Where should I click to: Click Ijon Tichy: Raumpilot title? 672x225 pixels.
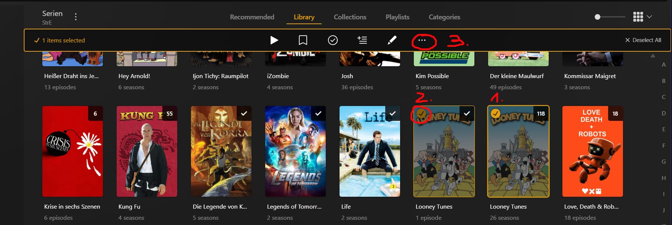pos(221,76)
